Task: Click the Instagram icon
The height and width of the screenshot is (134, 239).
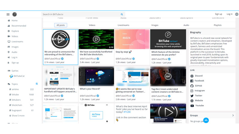Action: 192,91
